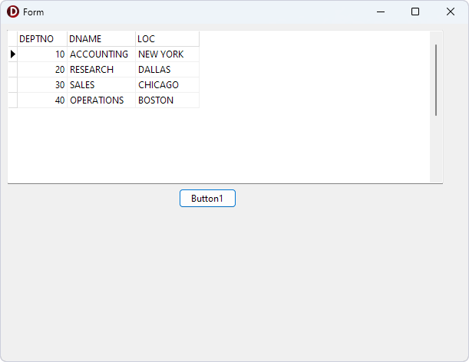Click the BOSTON location cell
The height and width of the screenshot is (362, 469).
[x=167, y=100]
